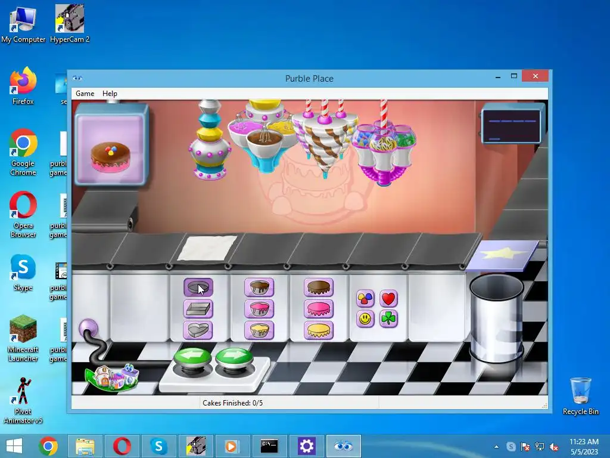
Task: Add smiley face decoration
Action: pyautogui.click(x=365, y=319)
